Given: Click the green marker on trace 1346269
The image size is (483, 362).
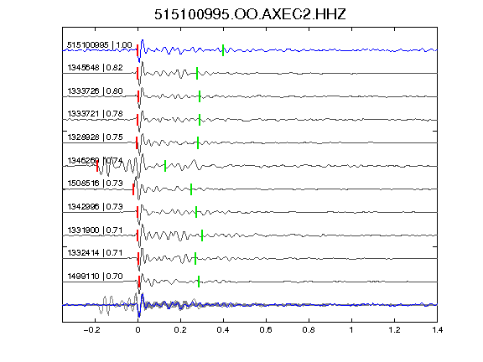Looking at the screenshot, I should click(x=165, y=166).
